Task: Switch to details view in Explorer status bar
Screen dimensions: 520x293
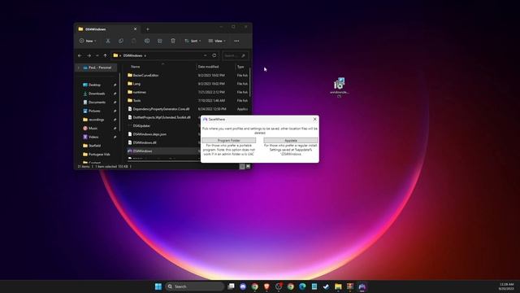Action: click(x=242, y=166)
